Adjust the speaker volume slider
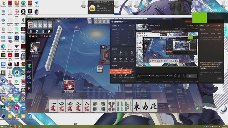Screen dimensions: 228x128 click(x=163, y=75)
